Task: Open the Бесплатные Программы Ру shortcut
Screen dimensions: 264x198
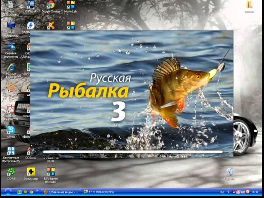Action: 11,154
